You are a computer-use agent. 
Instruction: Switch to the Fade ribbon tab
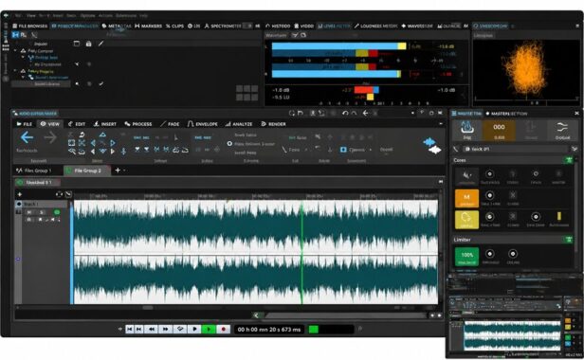[170, 124]
